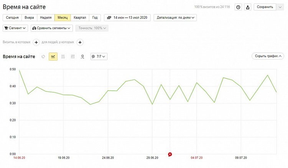288x168 pixels.
Task: Select the Неделя period tab
Action: point(46,18)
